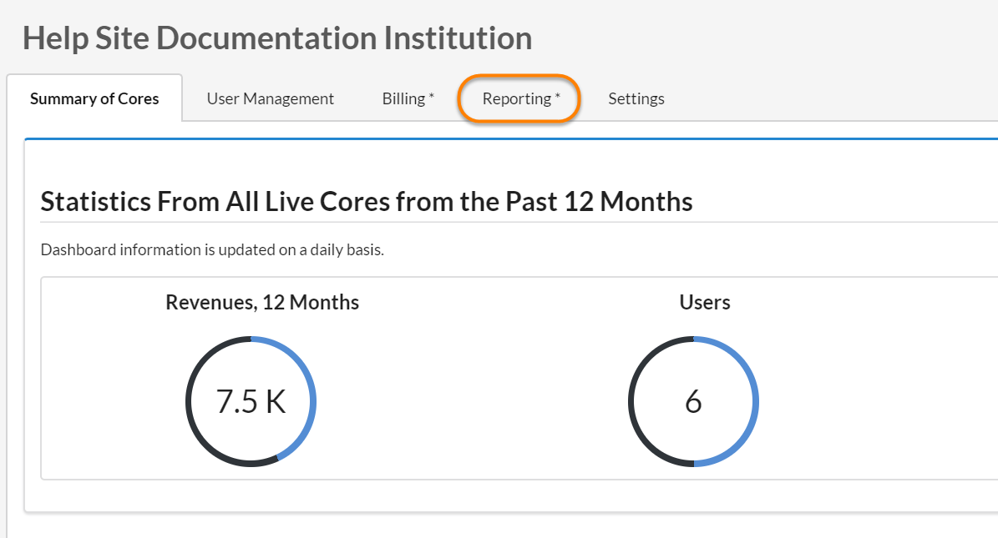Click dark arc of Users donut chart

631,402
